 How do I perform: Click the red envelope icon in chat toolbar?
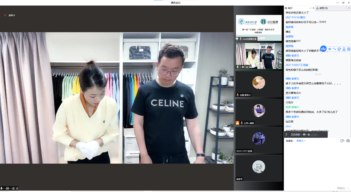pyautogui.click(x=348, y=141)
